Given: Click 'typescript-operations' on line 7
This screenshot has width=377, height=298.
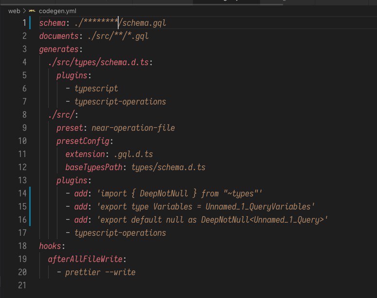Looking at the screenshot, I should 120,102.
